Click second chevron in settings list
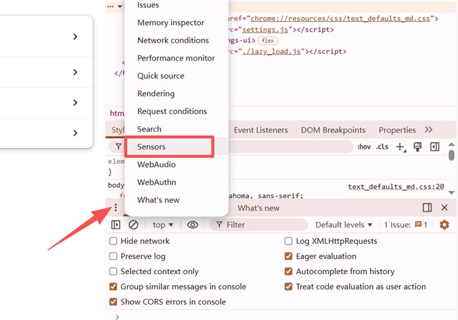 75,72
